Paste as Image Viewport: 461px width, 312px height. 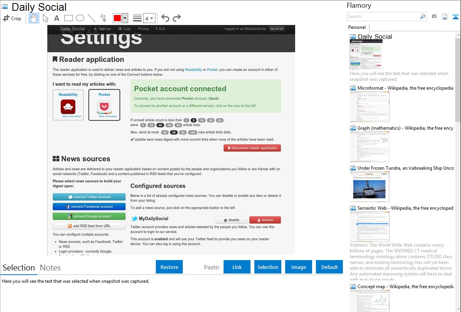(x=298, y=267)
